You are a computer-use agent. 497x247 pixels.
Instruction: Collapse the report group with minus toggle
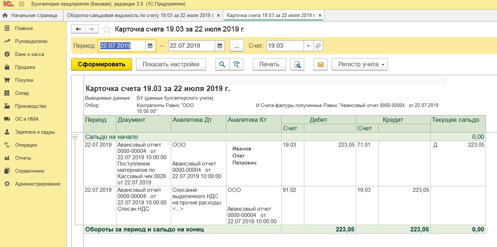tap(75, 137)
